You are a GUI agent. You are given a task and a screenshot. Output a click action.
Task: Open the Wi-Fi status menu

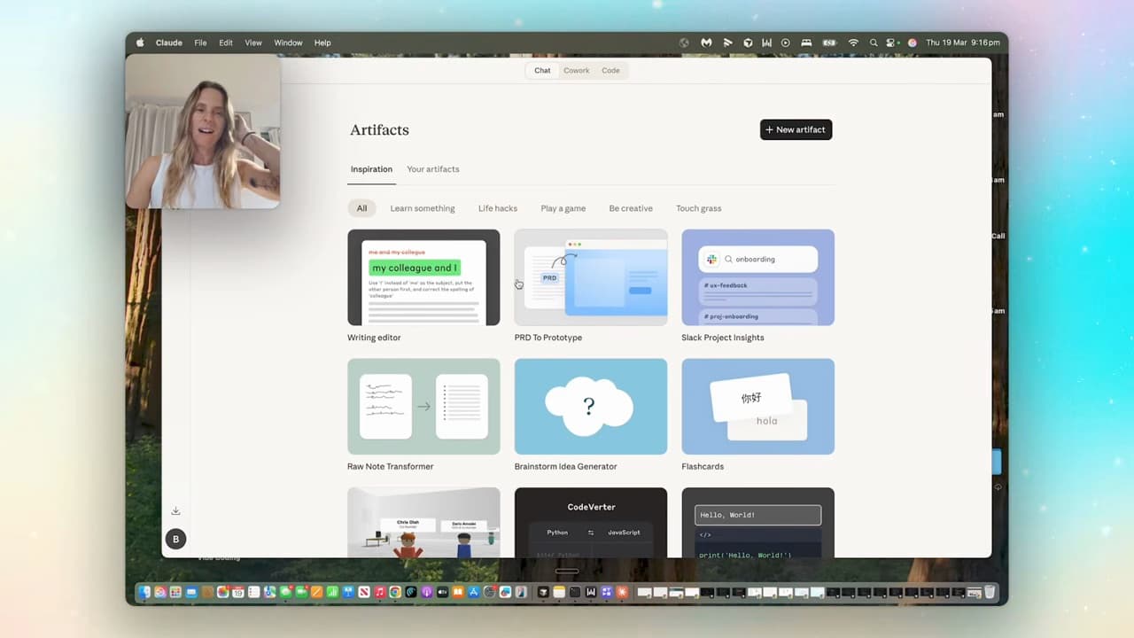(853, 43)
